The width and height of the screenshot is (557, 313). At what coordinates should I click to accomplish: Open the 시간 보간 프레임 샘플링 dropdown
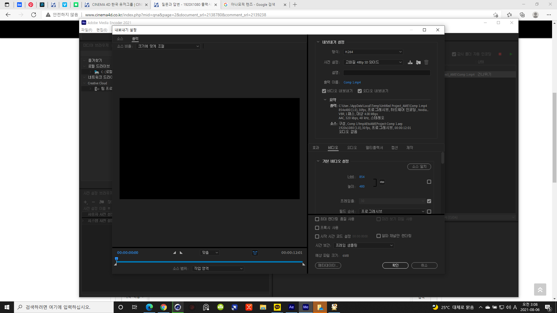364,245
